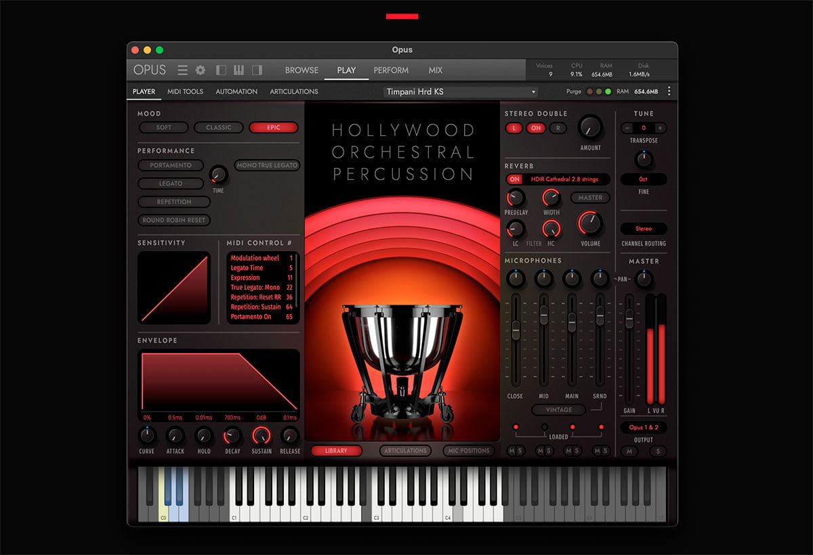The image size is (813, 555).
Task: Adjust the Reverb HC filter knob
Action: [551, 229]
